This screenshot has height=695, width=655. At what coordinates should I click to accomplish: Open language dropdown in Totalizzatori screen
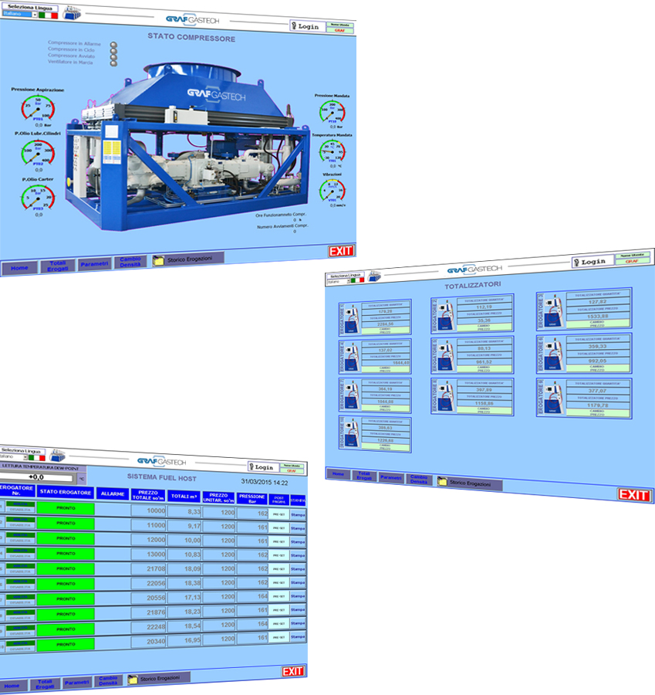pos(349,280)
